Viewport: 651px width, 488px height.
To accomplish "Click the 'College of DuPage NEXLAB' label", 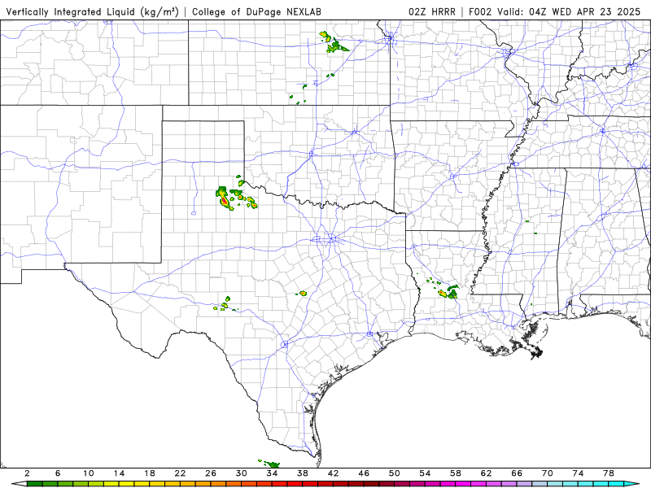I will pos(256,11).
